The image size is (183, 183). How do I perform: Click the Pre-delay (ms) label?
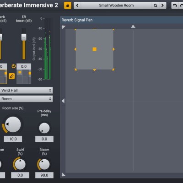click(44, 113)
